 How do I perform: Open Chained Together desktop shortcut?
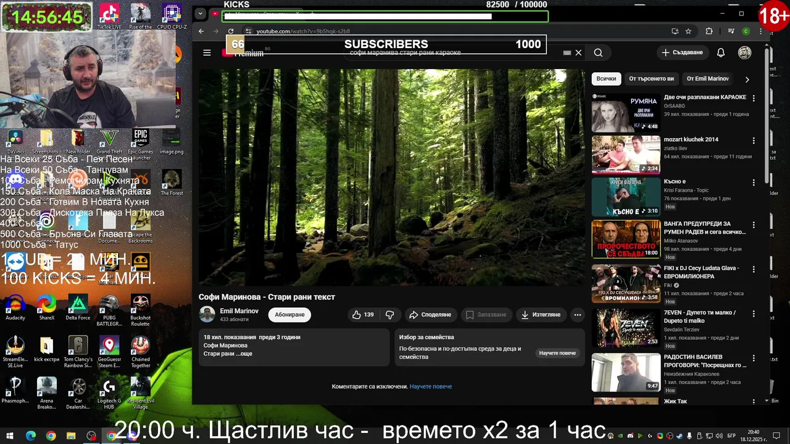(141, 352)
